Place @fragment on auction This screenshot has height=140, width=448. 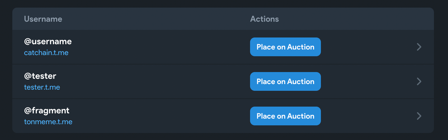(x=285, y=116)
